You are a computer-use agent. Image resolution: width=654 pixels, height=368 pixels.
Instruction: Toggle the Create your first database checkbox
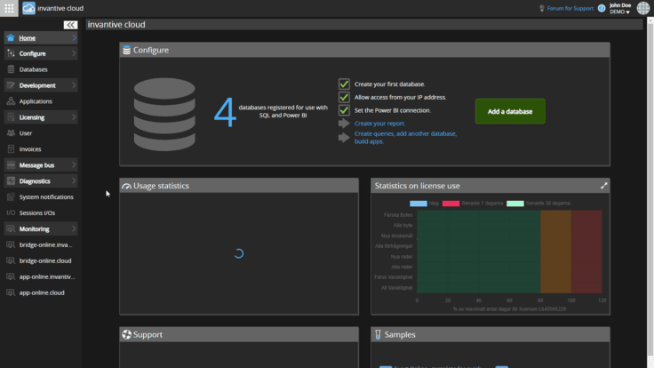click(x=344, y=84)
